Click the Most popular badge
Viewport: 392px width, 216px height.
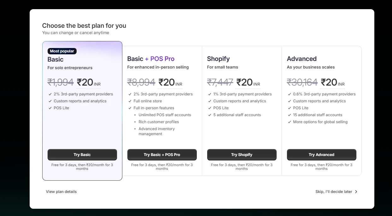[62, 51]
